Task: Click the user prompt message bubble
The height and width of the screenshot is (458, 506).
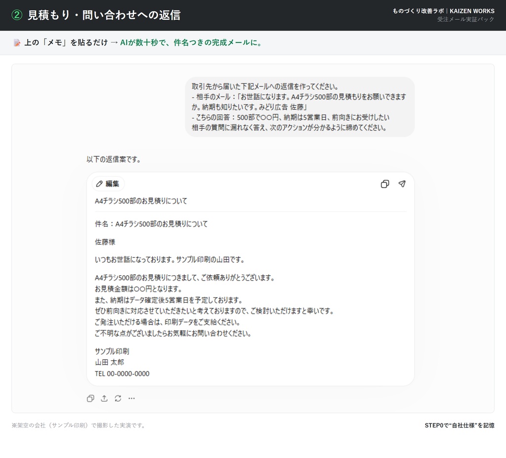Action: click(300, 107)
